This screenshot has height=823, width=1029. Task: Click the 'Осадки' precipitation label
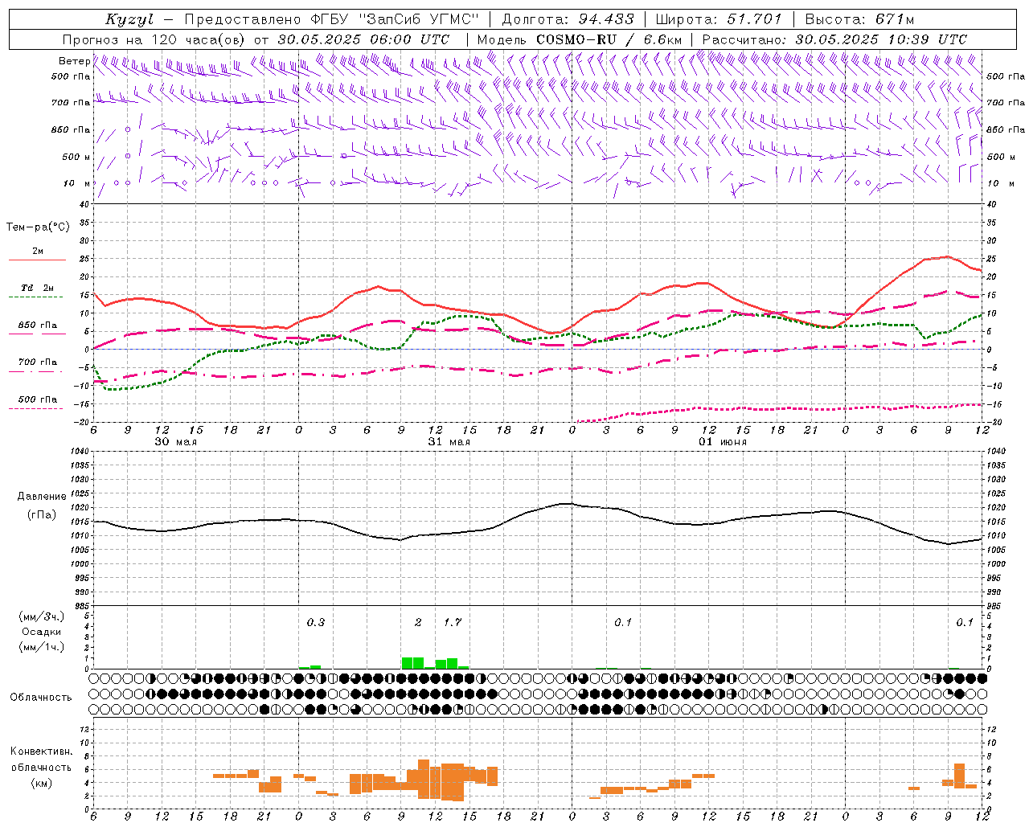[42, 632]
